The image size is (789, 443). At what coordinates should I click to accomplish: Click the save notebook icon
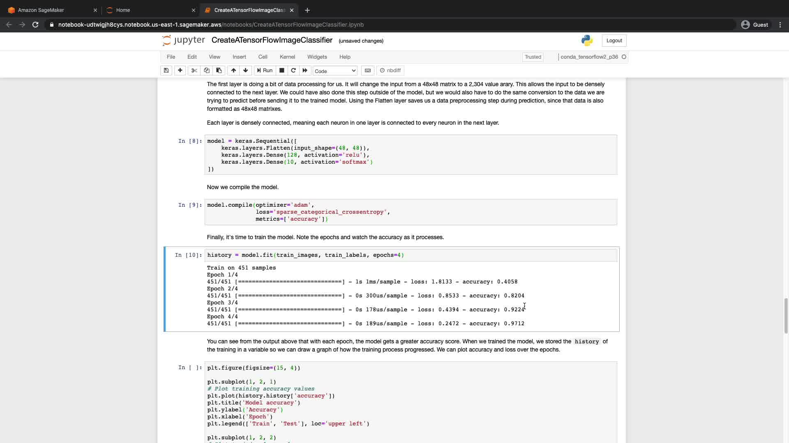(166, 71)
